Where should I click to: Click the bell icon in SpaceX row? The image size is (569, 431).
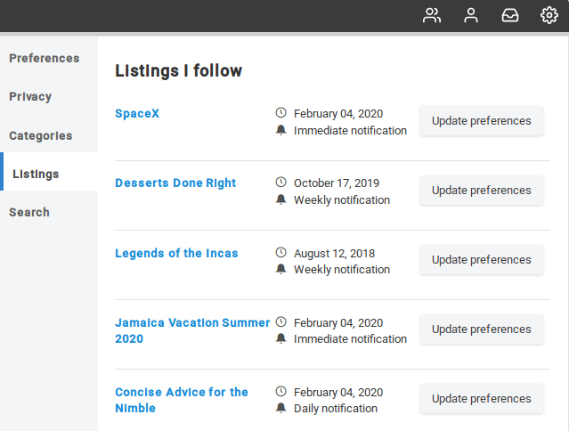click(x=280, y=130)
